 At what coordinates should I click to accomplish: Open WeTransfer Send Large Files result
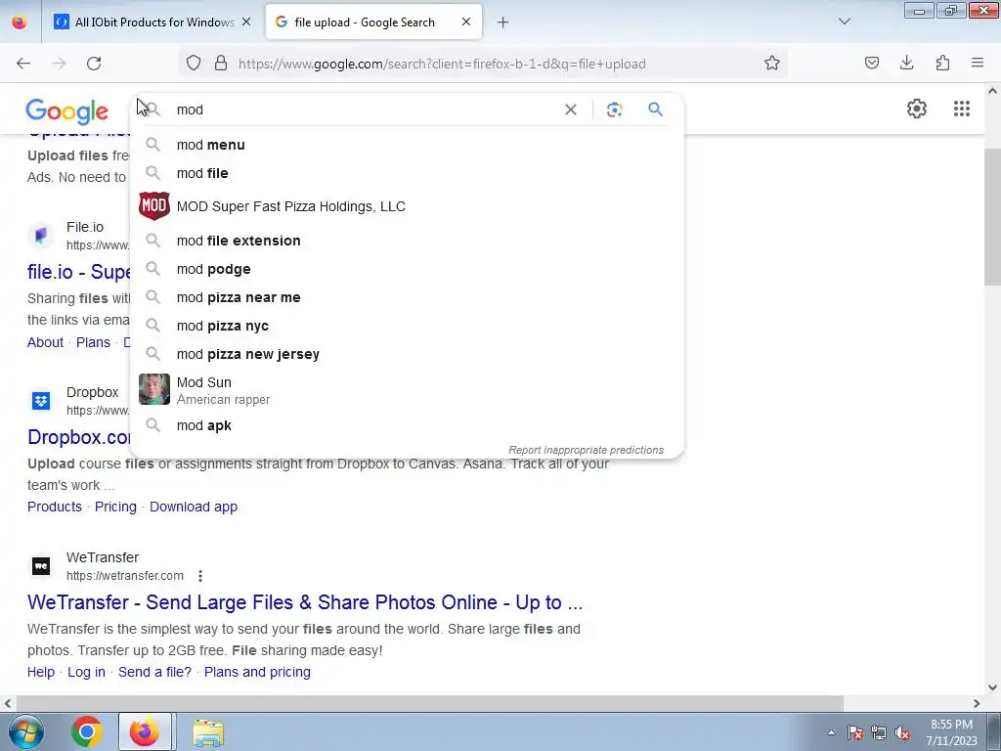point(305,602)
